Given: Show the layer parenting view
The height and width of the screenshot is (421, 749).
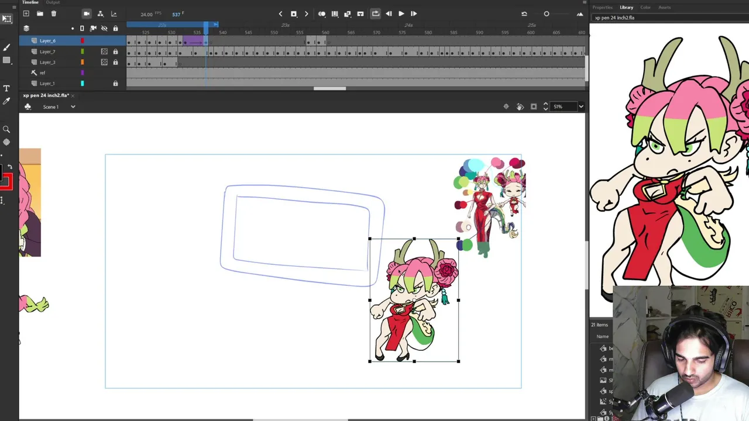Looking at the screenshot, I should pyautogui.click(x=100, y=13).
